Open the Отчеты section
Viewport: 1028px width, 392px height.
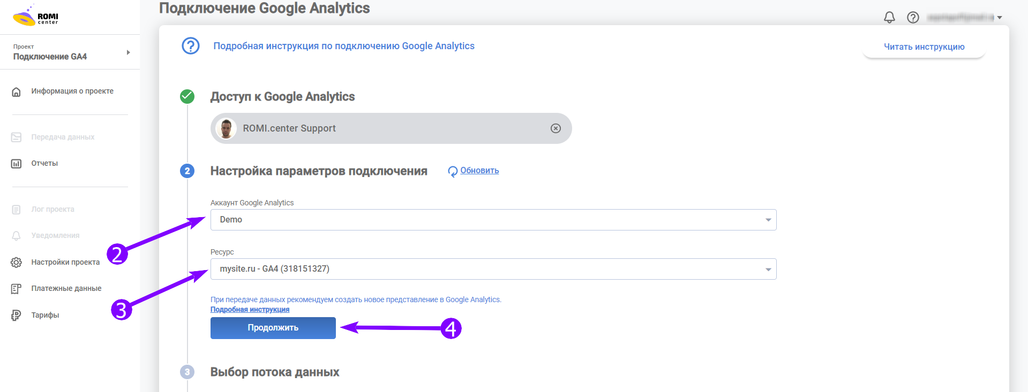(44, 163)
